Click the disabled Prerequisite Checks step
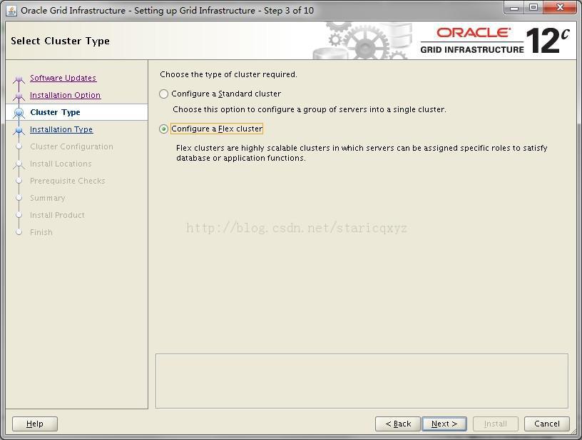Screen dimensions: 582x440 click(68, 181)
